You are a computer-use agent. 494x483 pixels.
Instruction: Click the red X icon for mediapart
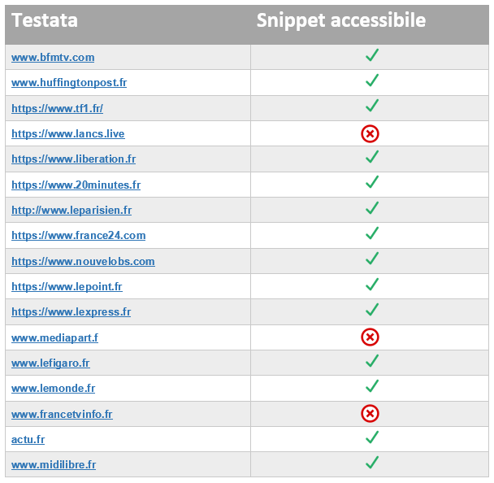point(370,337)
